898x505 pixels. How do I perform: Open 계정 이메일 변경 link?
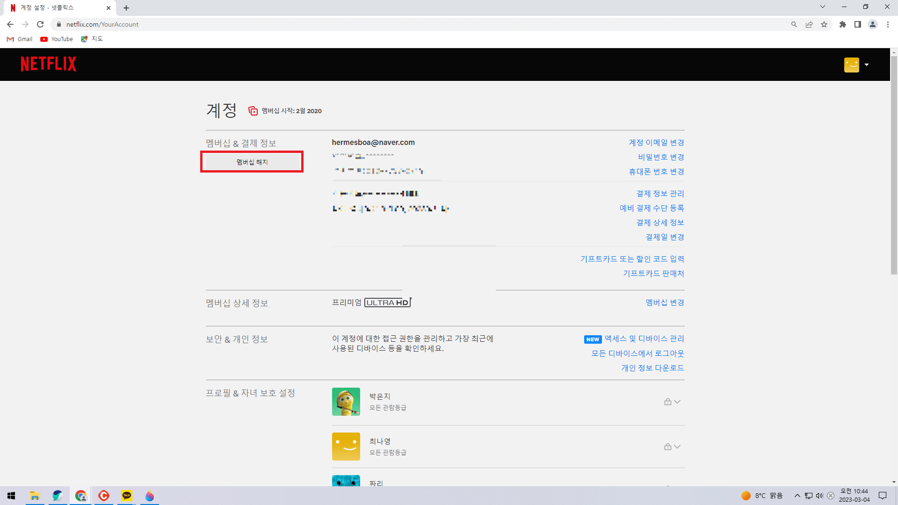coord(656,143)
